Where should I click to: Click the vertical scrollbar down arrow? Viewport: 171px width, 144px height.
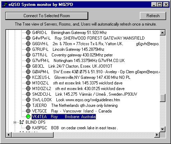pyautogui.click(x=162, y=129)
